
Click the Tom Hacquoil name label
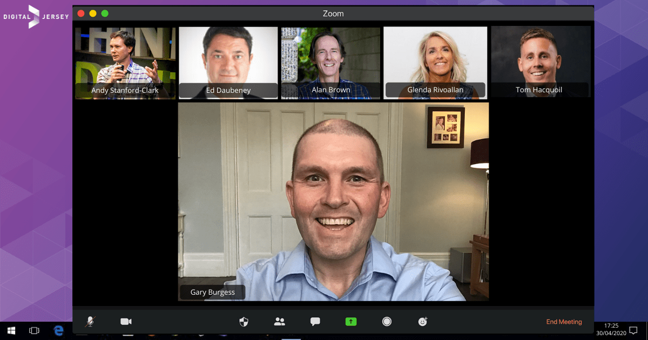point(539,90)
